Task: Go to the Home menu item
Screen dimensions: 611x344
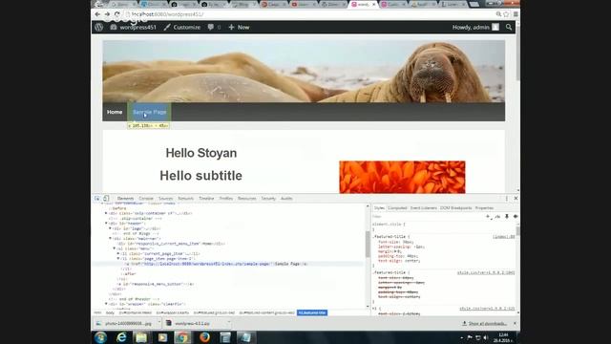Action: point(115,112)
